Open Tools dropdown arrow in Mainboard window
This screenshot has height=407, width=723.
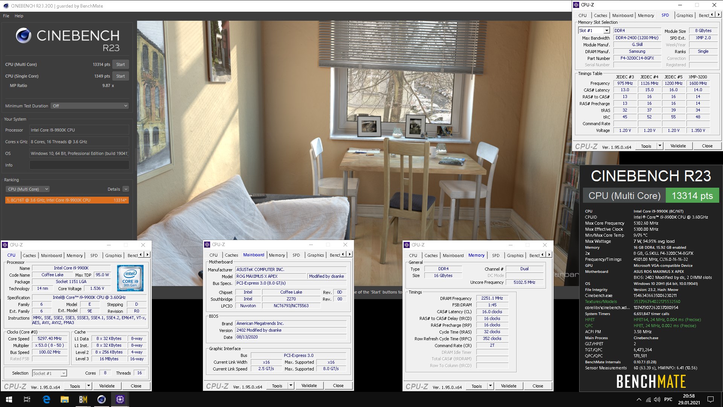[291, 386]
